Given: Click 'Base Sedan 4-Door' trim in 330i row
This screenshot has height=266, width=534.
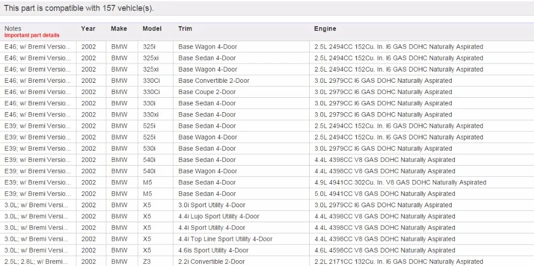Looking at the screenshot, I should 207,103.
